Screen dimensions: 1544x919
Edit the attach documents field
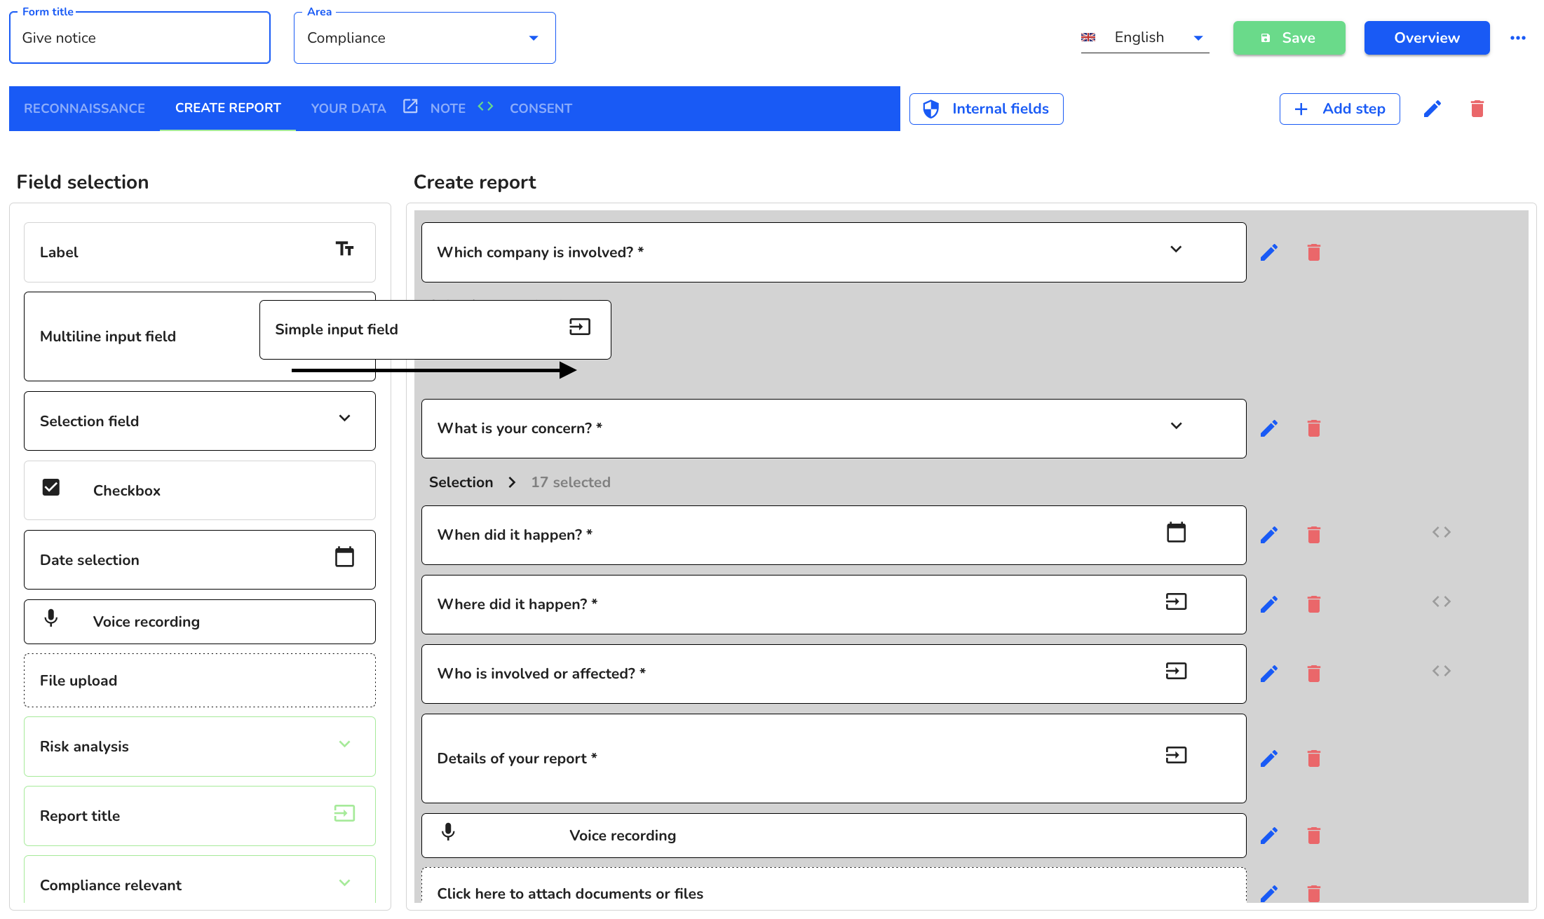pos(1268,894)
